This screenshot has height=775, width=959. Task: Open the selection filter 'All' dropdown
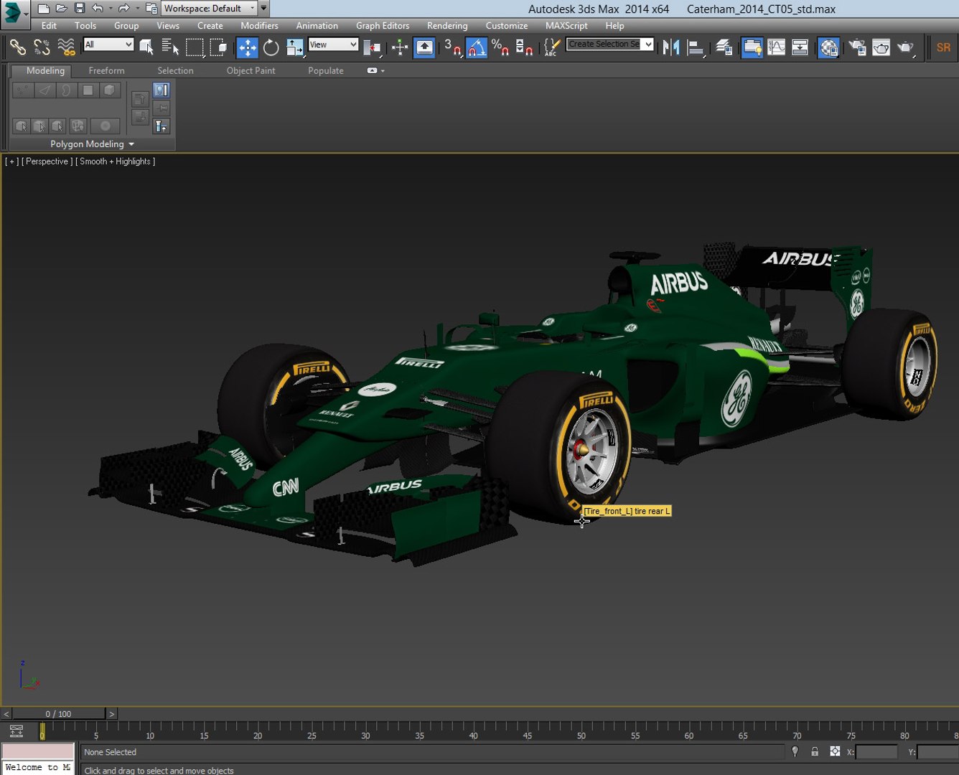pos(108,44)
